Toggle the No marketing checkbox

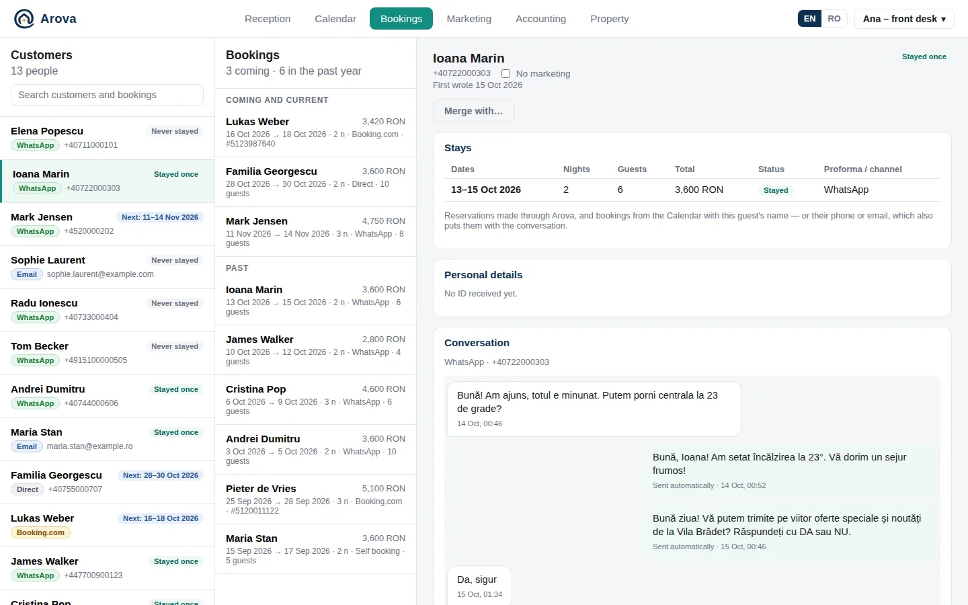pos(506,74)
